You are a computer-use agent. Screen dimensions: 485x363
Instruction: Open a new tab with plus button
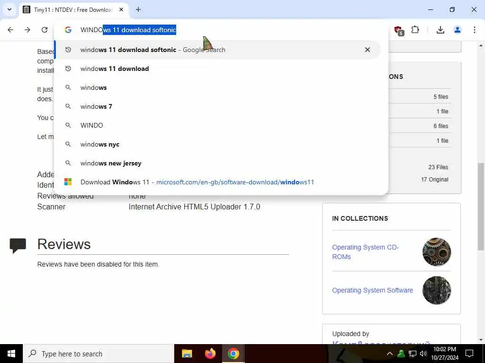click(138, 9)
